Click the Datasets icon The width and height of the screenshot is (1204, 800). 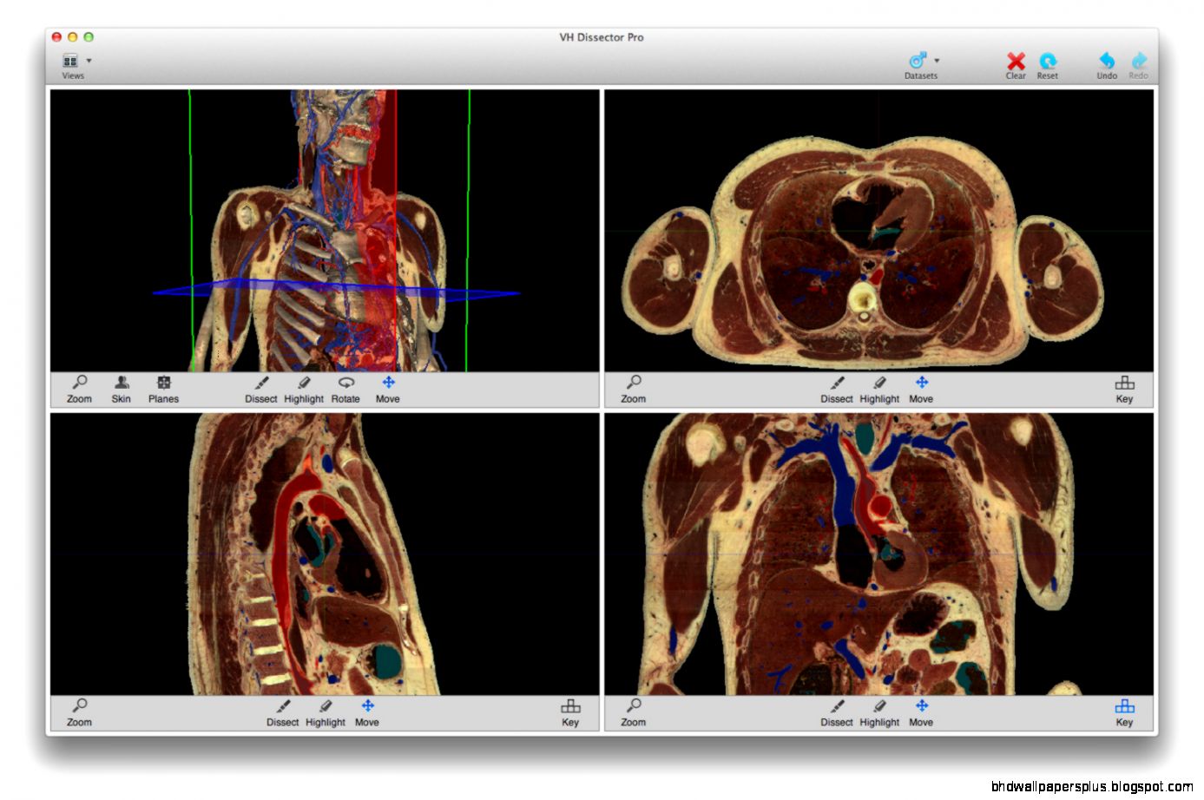pyautogui.click(x=917, y=61)
